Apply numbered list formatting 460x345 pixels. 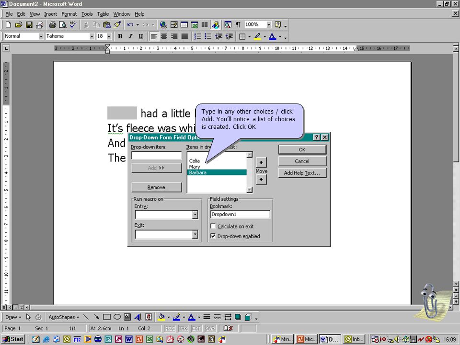coord(198,36)
